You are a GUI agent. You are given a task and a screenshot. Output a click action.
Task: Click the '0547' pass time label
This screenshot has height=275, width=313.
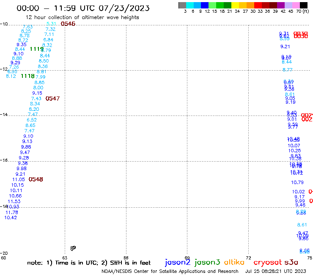(x=52, y=99)
